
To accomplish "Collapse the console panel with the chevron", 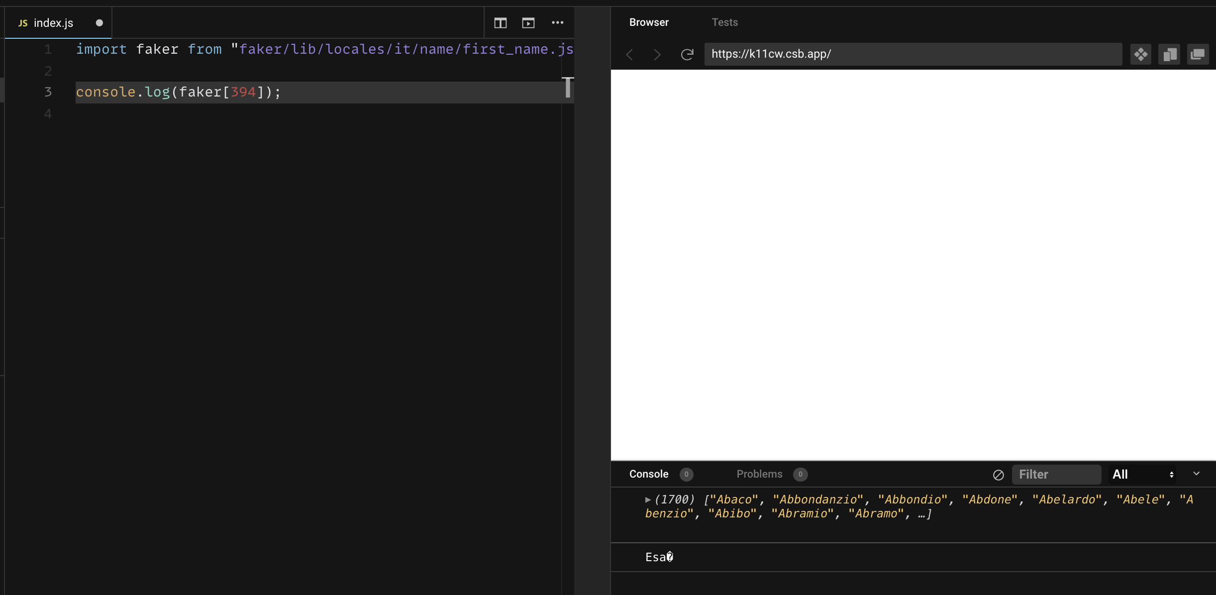I will [1197, 473].
